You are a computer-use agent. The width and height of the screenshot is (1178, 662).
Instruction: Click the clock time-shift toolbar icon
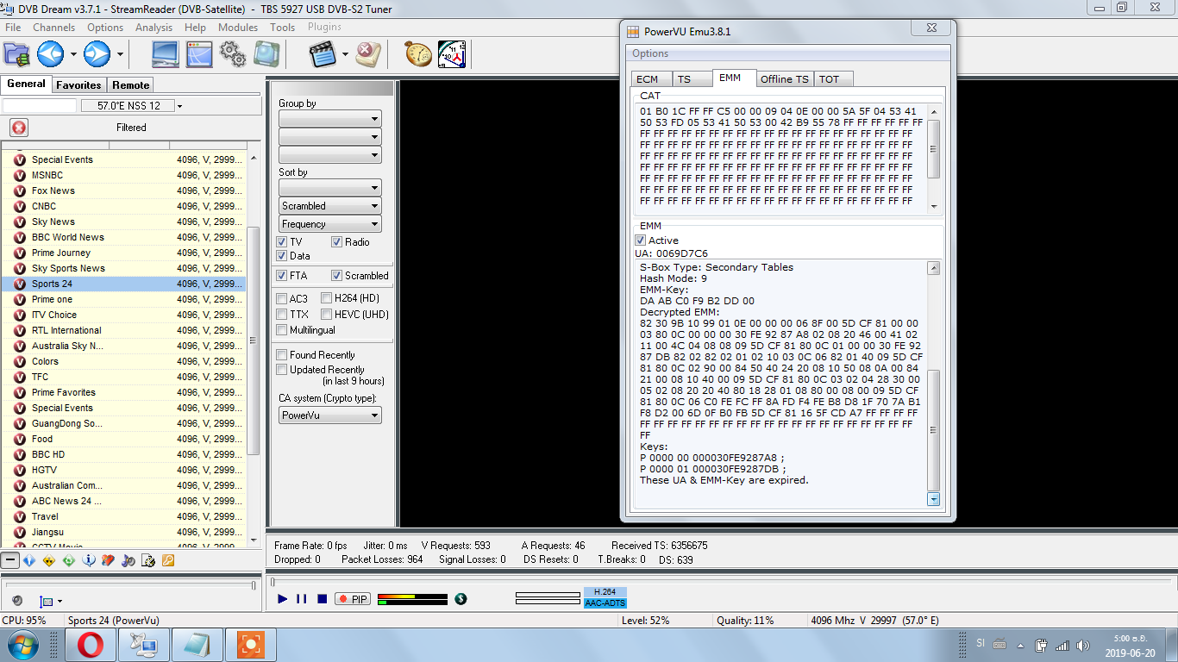tap(452, 54)
